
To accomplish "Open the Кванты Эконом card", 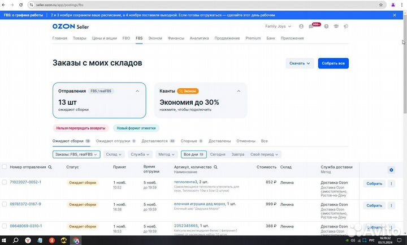I will (x=201, y=100).
